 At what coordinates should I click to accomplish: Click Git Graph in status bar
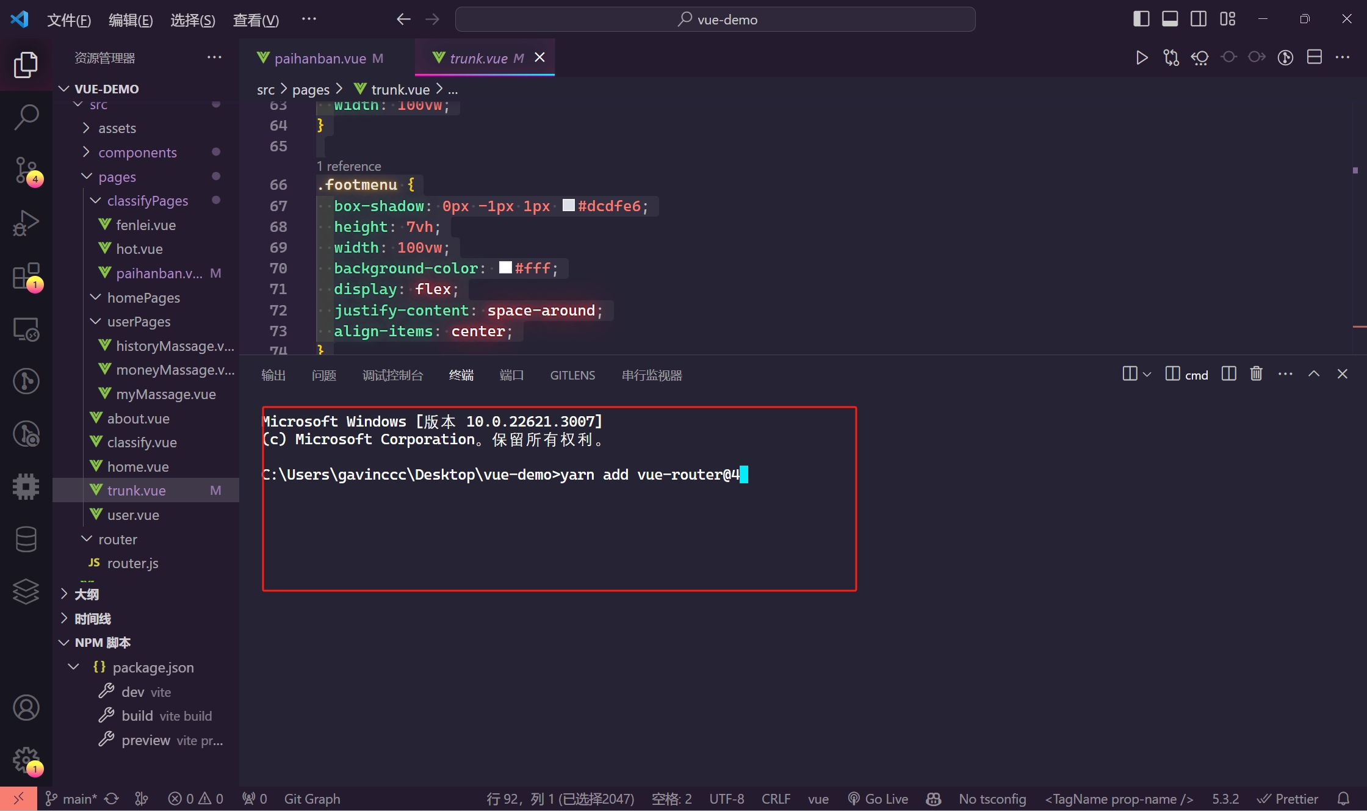pos(312,799)
